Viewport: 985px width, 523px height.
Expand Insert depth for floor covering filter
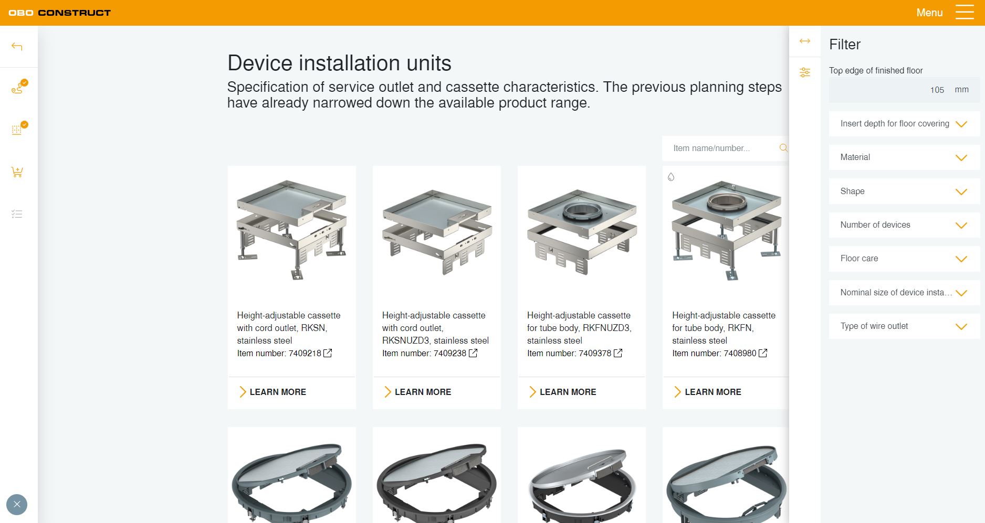[x=904, y=124]
